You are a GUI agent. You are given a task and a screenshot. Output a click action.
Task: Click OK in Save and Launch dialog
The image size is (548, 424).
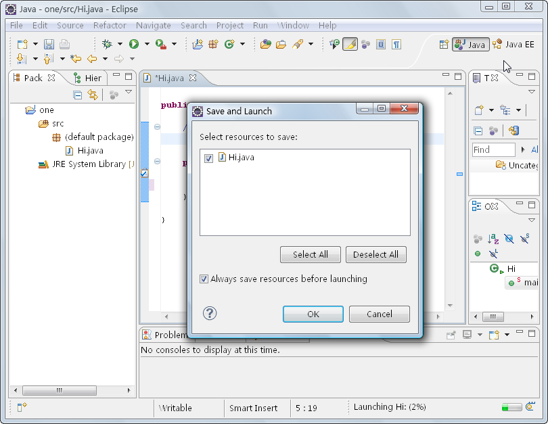313,314
